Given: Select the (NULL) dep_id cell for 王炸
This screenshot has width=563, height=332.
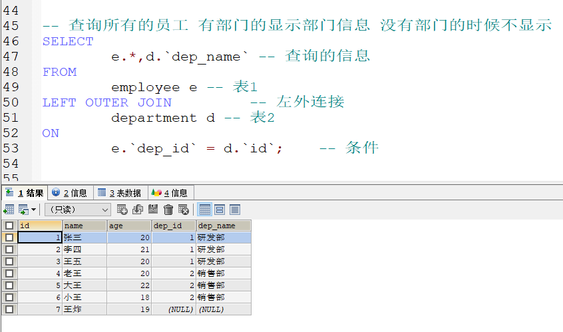Looking at the screenshot, I should click(174, 309).
